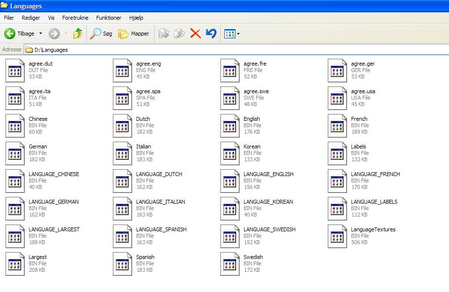Click the red Delete X icon

point(195,34)
